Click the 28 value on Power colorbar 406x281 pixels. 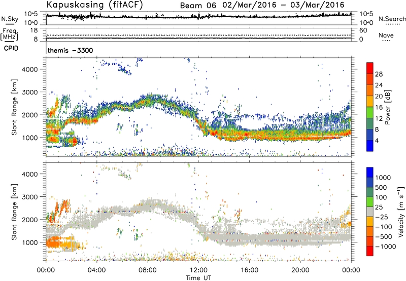pyautogui.click(x=379, y=74)
